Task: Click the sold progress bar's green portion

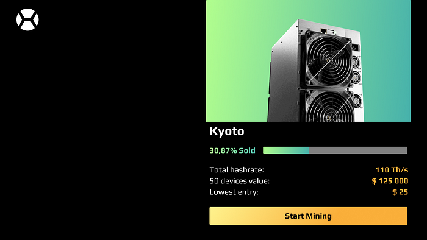Action: (285, 150)
